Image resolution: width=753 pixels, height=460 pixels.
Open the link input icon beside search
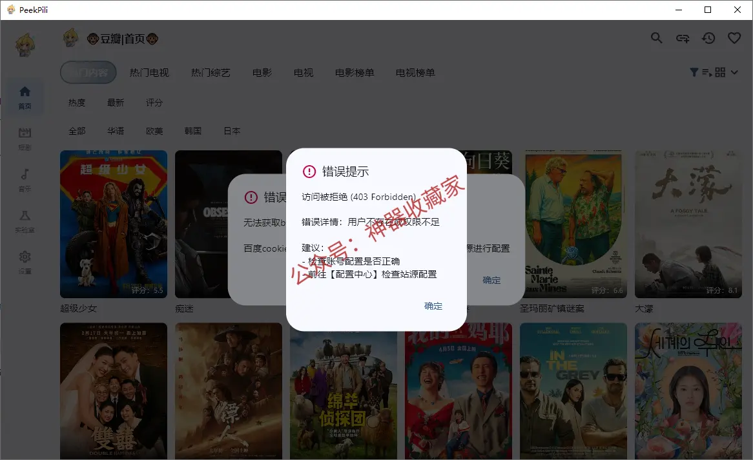(x=683, y=38)
